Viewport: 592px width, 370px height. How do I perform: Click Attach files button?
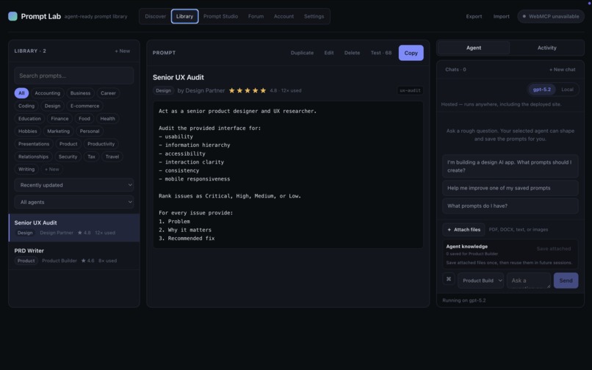tap(463, 230)
